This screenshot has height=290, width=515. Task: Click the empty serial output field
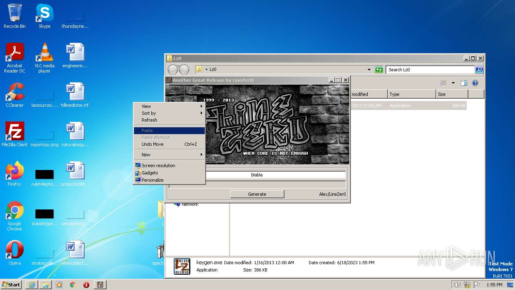pos(257,184)
